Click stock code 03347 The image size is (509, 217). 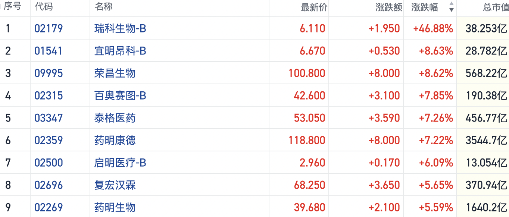pos(49,118)
